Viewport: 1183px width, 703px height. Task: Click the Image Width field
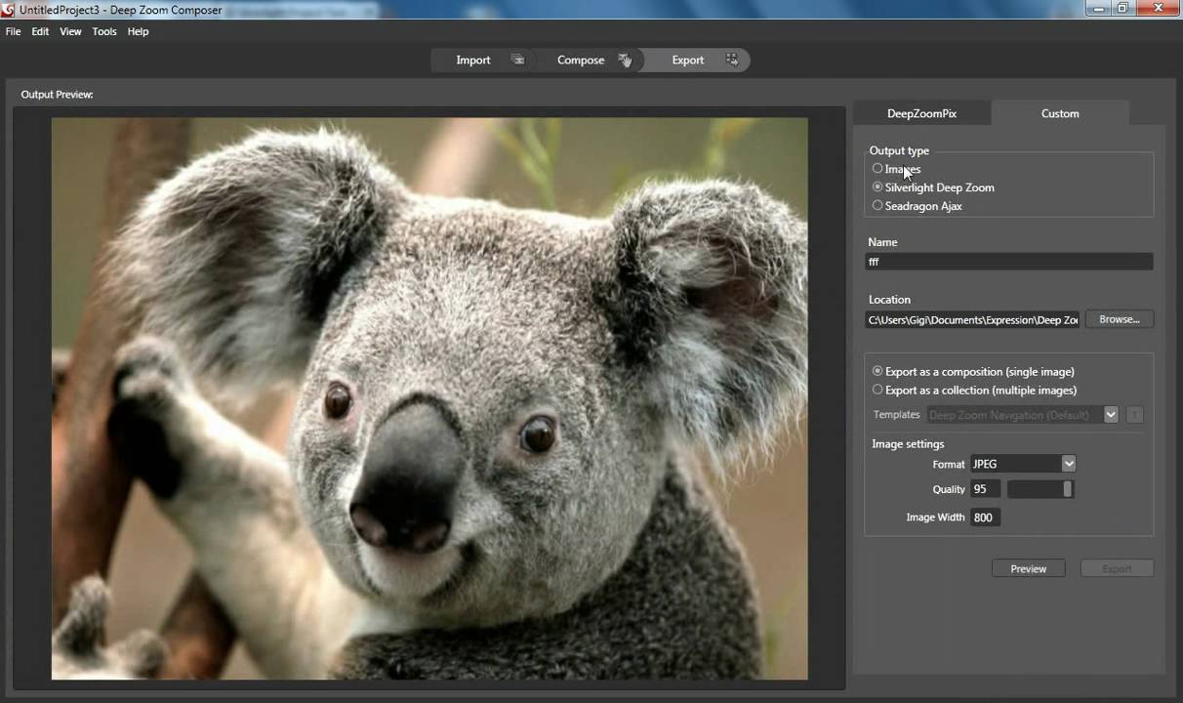pyautogui.click(x=984, y=517)
